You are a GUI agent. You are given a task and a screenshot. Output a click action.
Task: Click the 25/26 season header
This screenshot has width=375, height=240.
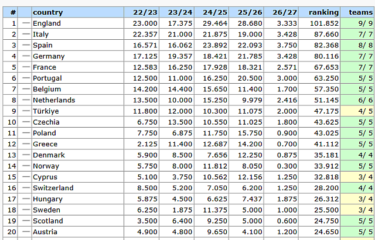click(250, 12)
